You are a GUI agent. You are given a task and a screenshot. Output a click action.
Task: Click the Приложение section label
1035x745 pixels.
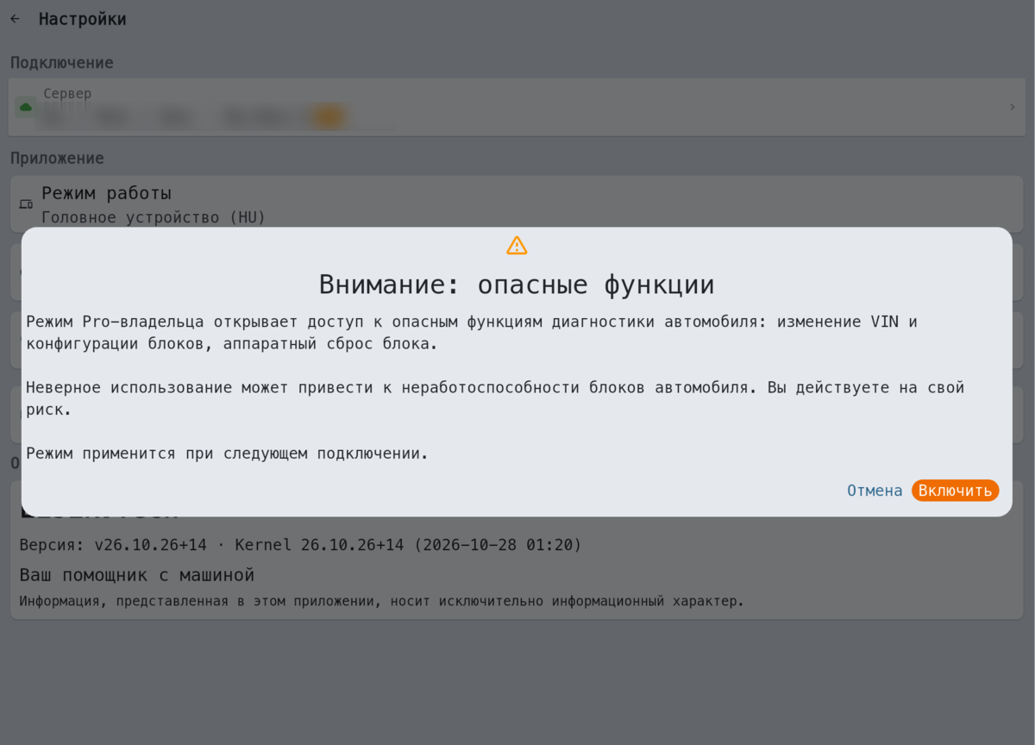(57, 159)
